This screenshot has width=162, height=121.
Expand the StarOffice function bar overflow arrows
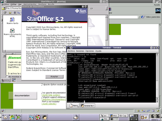click(106, 8)
